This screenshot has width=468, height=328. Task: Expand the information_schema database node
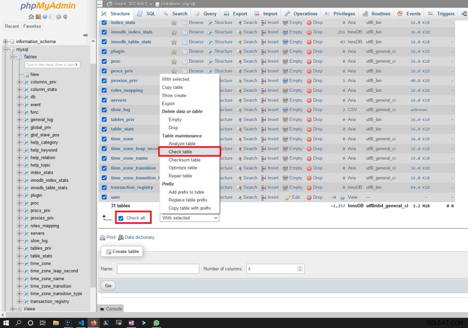(x=5, y=41)
